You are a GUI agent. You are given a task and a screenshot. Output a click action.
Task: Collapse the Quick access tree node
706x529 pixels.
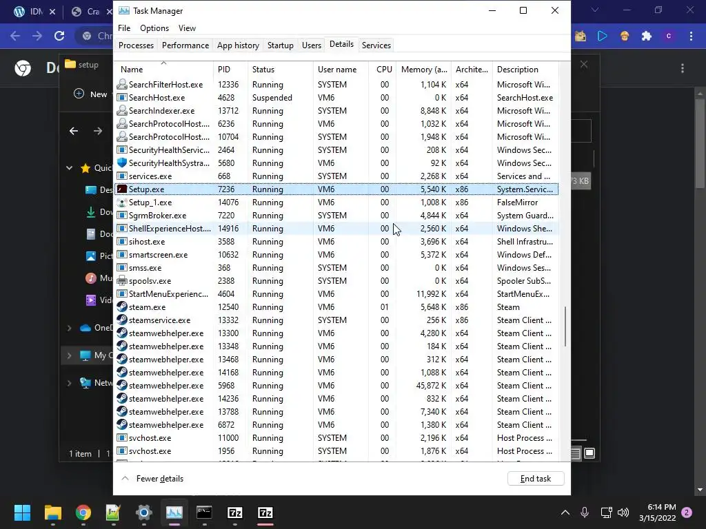(x=70, y=168)
